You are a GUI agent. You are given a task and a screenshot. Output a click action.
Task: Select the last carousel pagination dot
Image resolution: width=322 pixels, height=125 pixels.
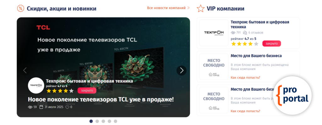[x=115, y=121]
